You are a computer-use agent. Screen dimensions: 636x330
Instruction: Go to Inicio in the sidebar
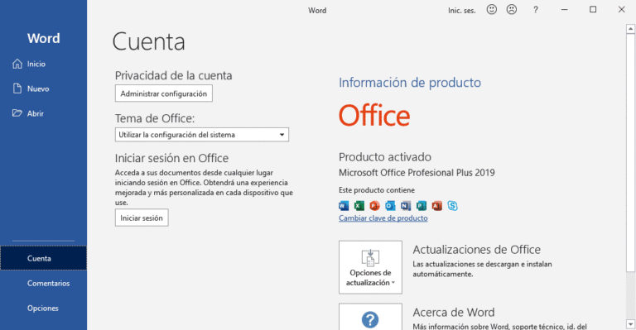pos(43,64)
